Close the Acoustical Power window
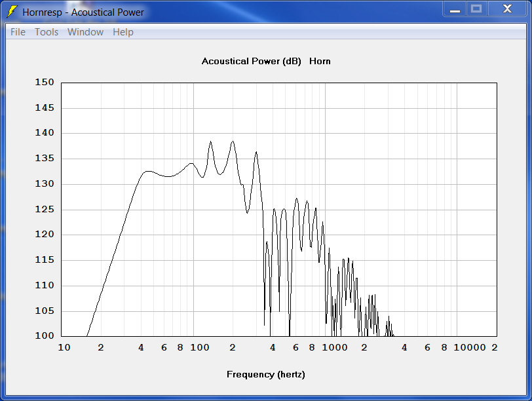This screenshot has width=532, height=401. click(x=507, y=9)
